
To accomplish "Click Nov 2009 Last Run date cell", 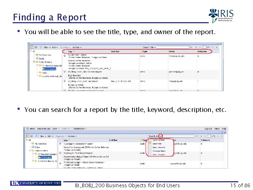I will tap(121, 81).
